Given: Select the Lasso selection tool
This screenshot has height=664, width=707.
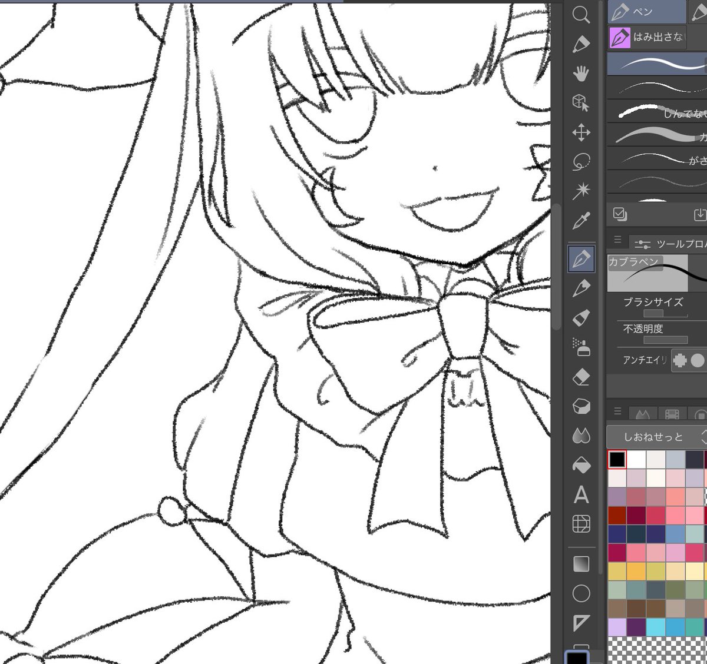Looking at the screenshot, I should (582, 162).
